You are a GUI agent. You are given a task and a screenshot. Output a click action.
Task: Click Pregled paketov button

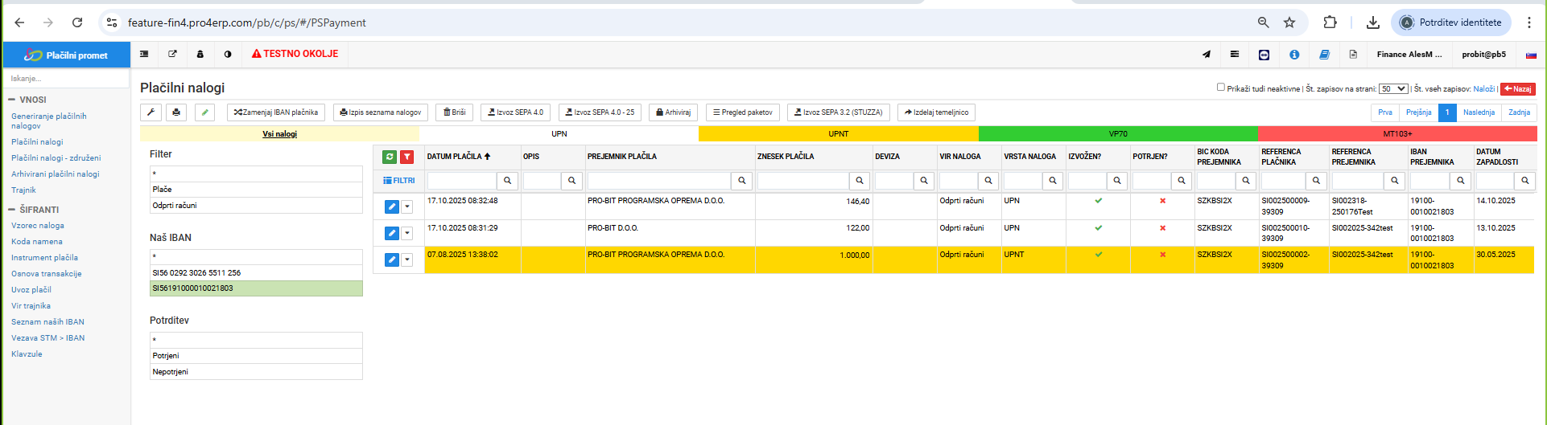pyautogui.click(x=743, y=112)
